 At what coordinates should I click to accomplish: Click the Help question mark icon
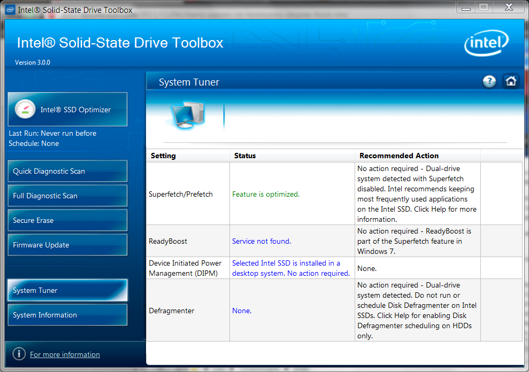489,81
